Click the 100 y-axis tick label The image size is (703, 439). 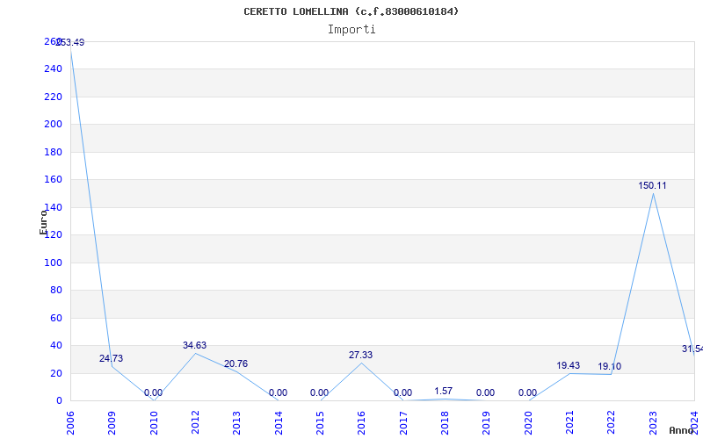[53, 263]
